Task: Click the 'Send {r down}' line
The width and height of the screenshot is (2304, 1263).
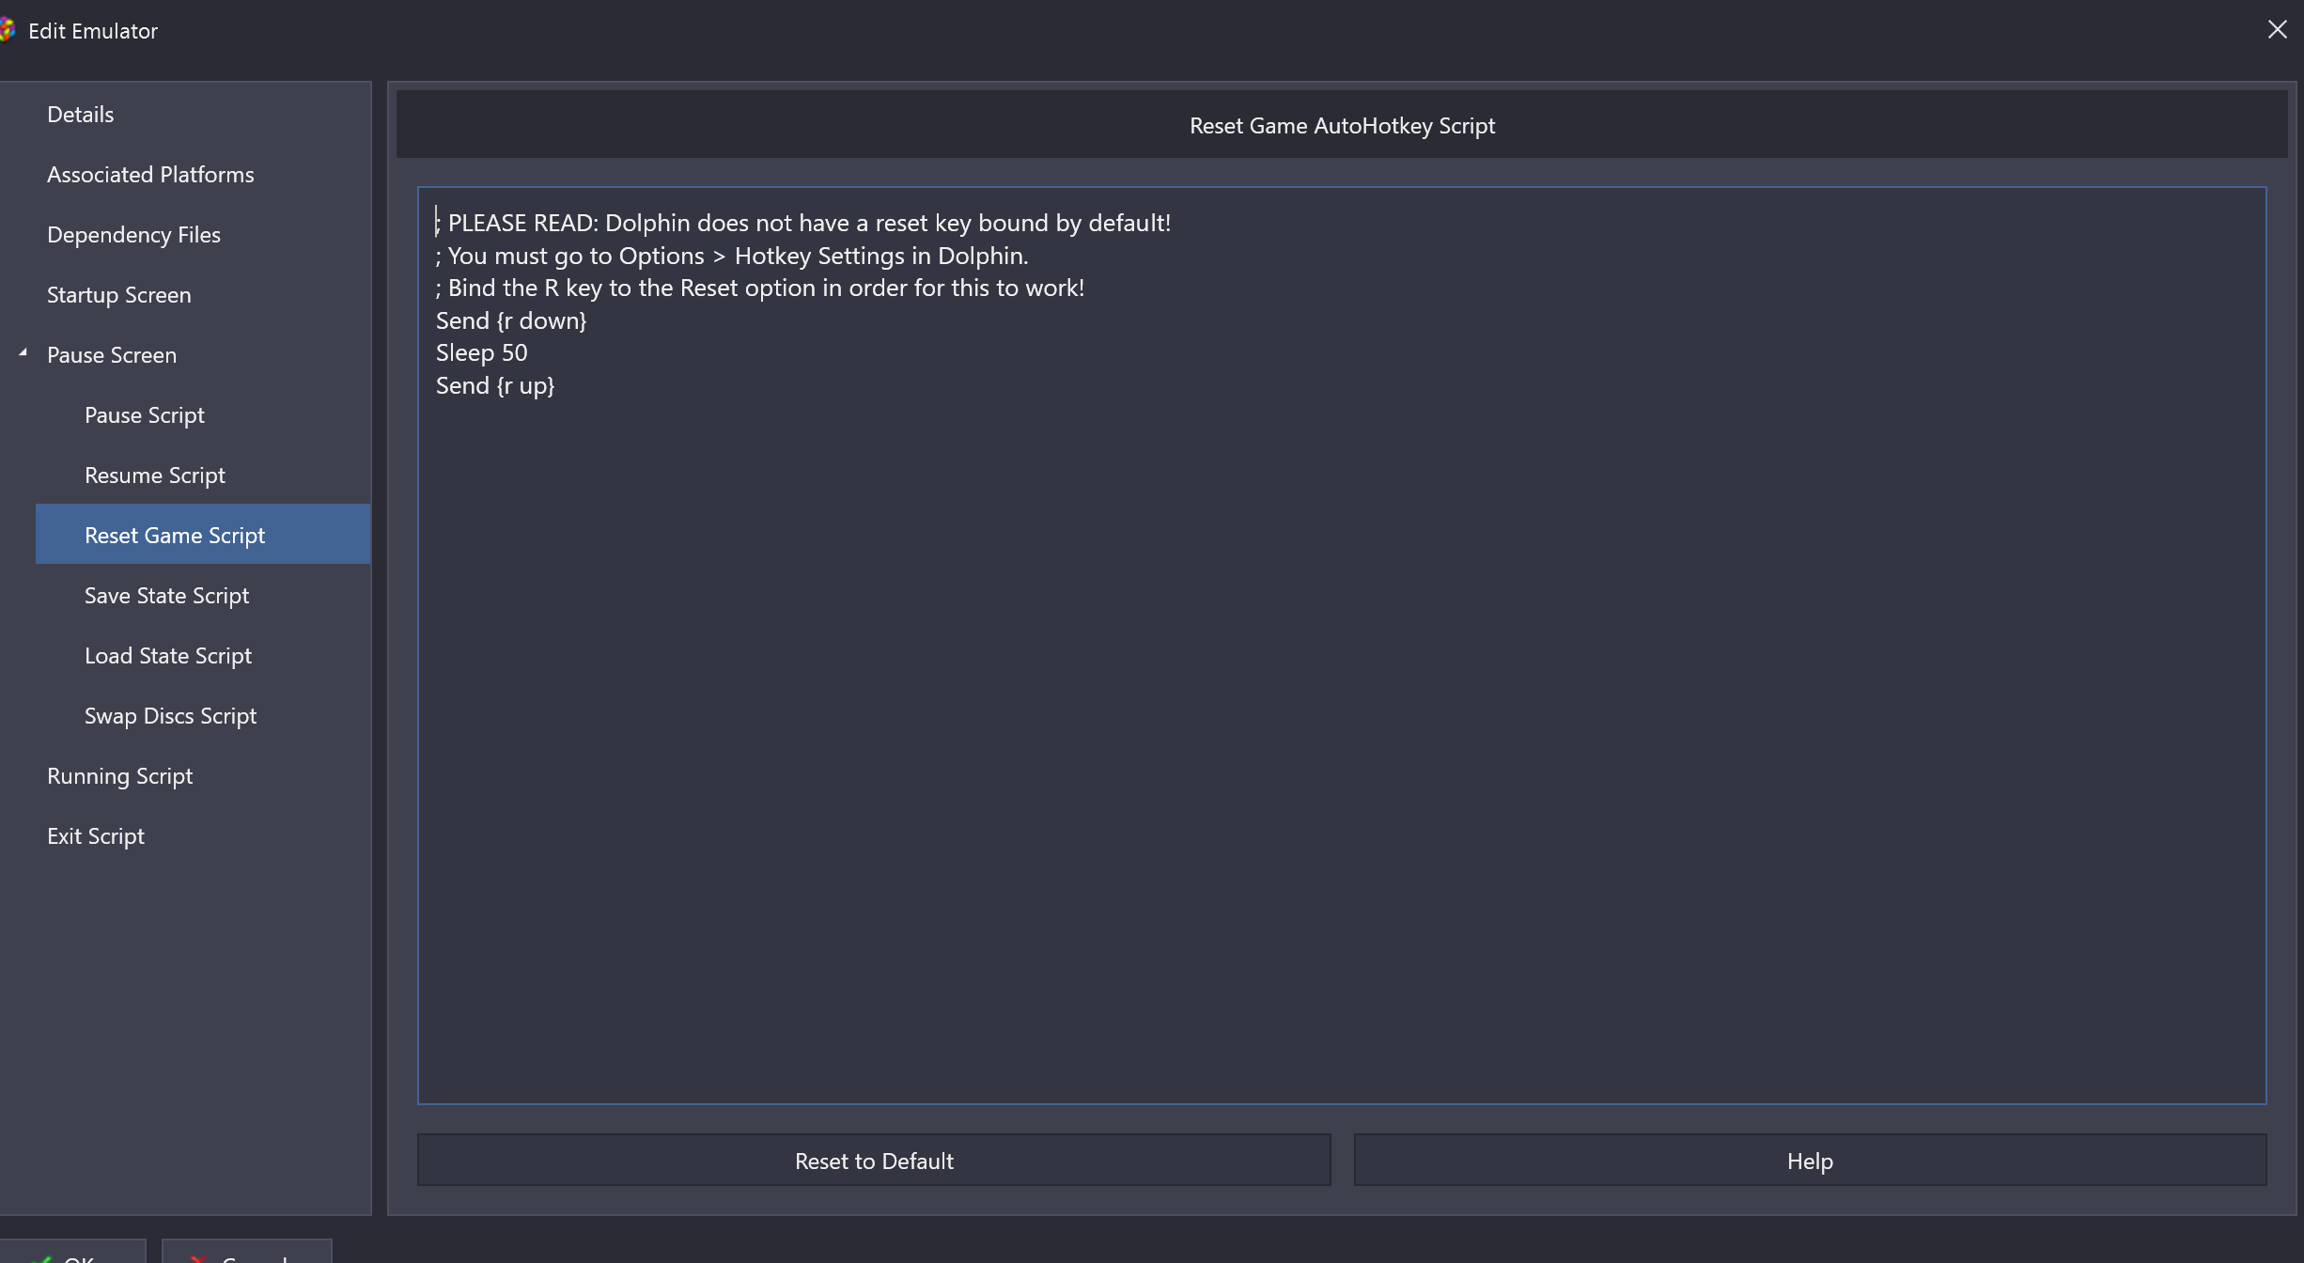Action: click(x=510, y=320)
